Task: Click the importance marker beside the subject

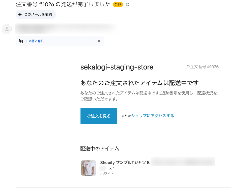Action: coord(127,4)
